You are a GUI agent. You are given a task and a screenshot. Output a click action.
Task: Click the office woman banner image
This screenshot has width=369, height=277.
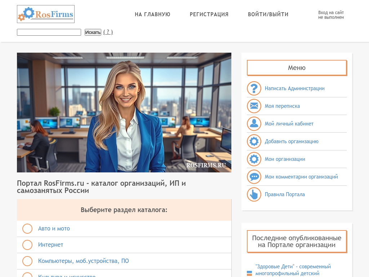pos(124,113)
